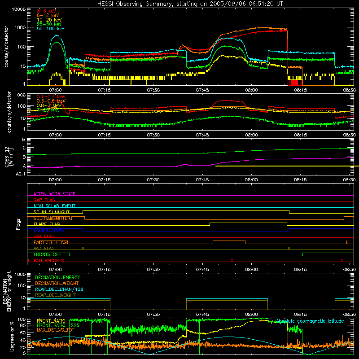Click the '07:30' time tick under top panel
Image resolution: width=359 pixels, height=359 pixels.
pyautogui.click(x=153, y=90)
